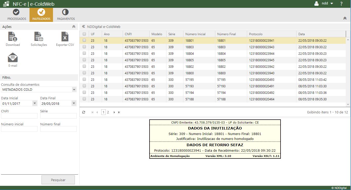This screenshot has width=351, height=190.
Task: Switch to the Pagamentos tab
Action: pos(66,15)
